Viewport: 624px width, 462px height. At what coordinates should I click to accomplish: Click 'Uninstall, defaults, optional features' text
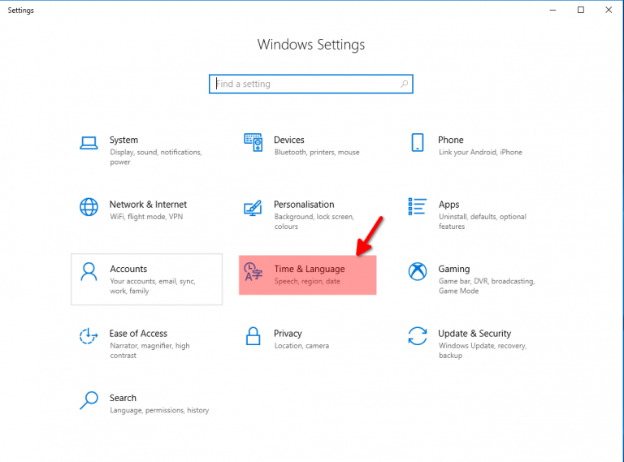point(483,222)
